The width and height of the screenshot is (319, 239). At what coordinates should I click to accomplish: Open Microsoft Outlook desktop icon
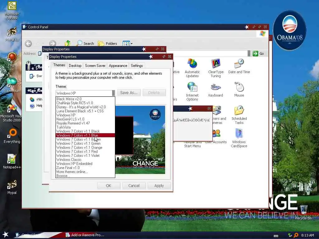tap(12, 11)
